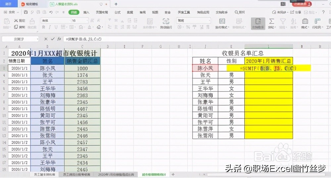The width and height of the screenshot is (331, 178).
Task: Click the Undo arrow in the quick access bar
Action: coord(51,13)
